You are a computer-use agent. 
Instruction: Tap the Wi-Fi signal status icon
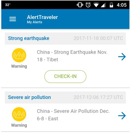point(96,5)
